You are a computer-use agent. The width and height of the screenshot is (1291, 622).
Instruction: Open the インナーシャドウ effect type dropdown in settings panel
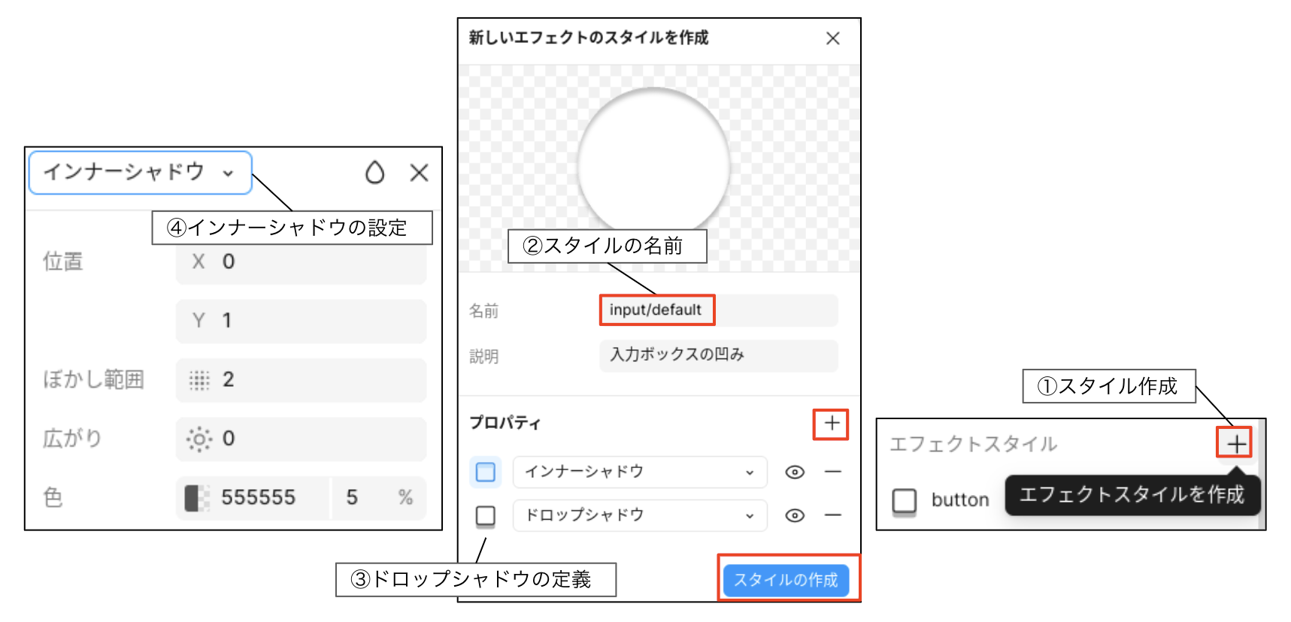[140, 173]
